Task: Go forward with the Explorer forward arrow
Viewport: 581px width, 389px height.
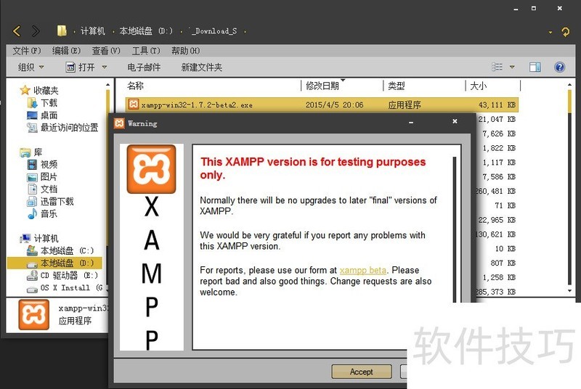Action: pyautogui.click(x=36, y=31)
